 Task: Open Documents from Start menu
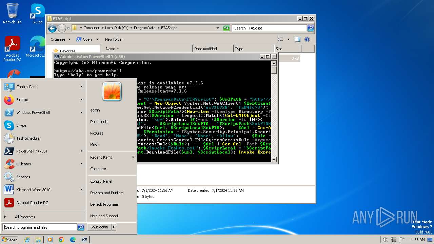tap(99, 122)
